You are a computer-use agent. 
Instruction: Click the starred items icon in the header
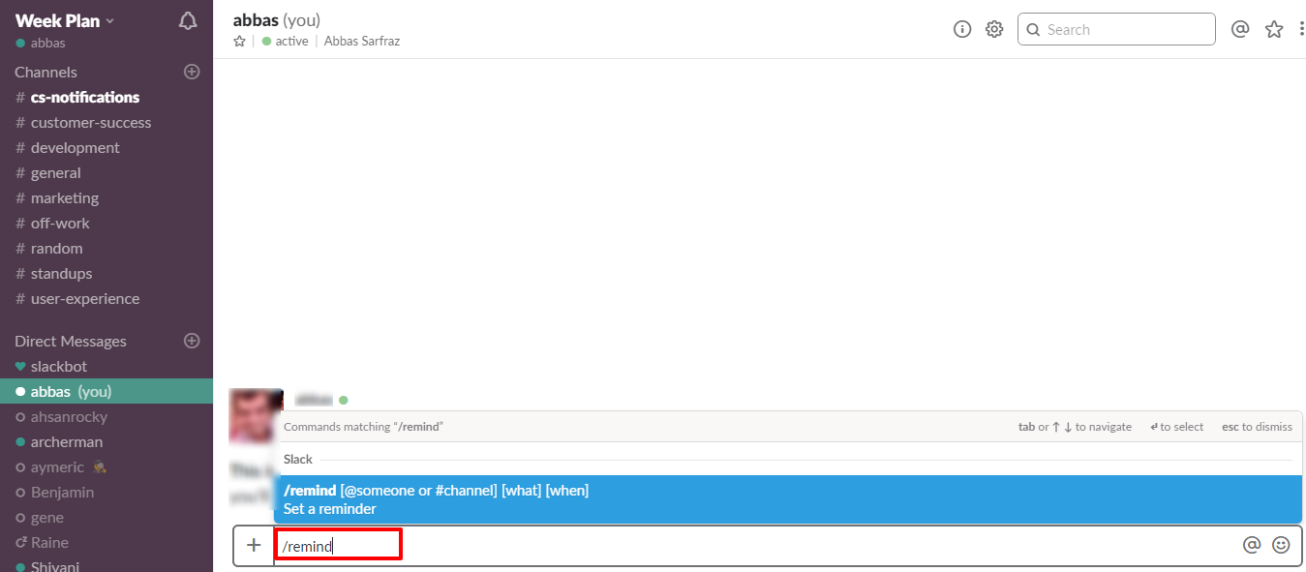(1274, 29)
